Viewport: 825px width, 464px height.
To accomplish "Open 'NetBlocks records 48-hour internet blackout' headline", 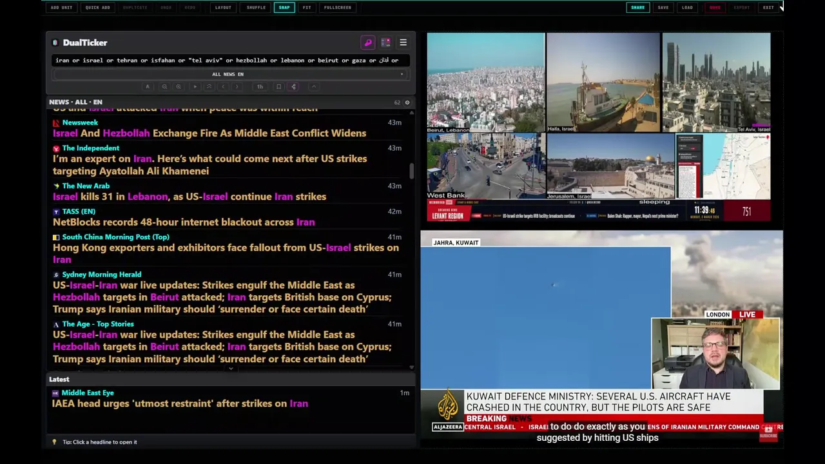I will 184,222.
